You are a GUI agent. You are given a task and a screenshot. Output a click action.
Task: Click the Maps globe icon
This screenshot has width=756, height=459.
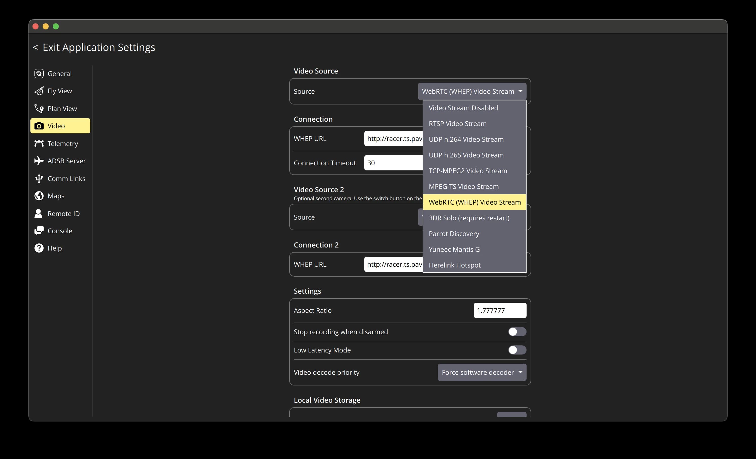click(39, 196)
